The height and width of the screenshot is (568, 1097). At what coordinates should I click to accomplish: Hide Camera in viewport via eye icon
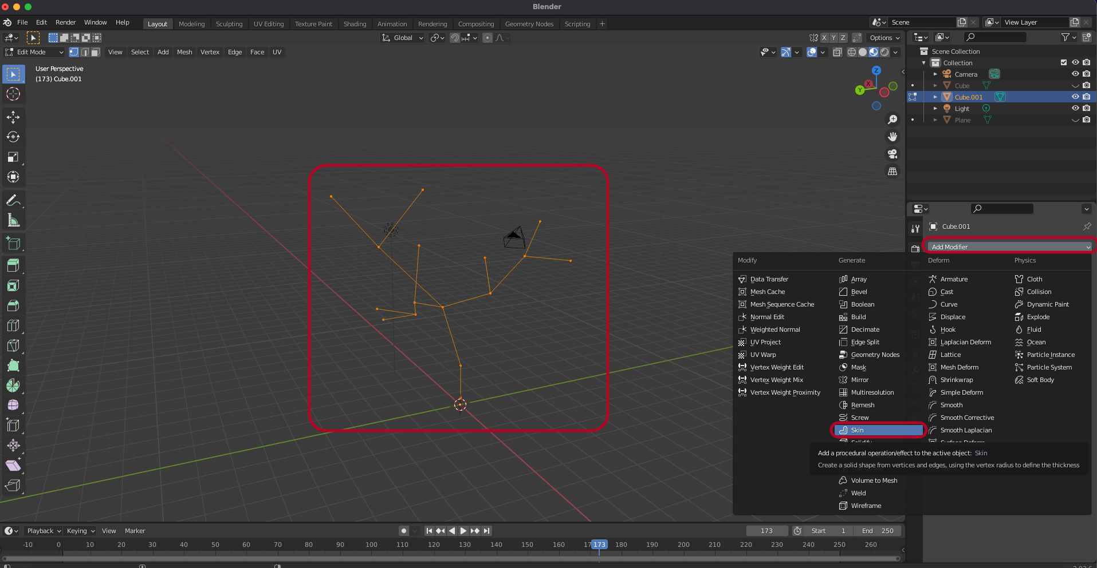pyautogui.click(x=1075, y=74)
